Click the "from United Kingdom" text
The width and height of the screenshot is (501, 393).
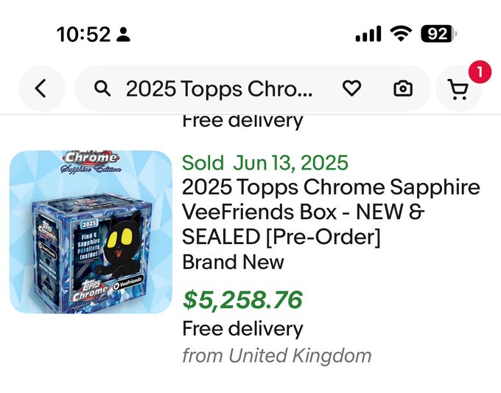tap(277, 355)
